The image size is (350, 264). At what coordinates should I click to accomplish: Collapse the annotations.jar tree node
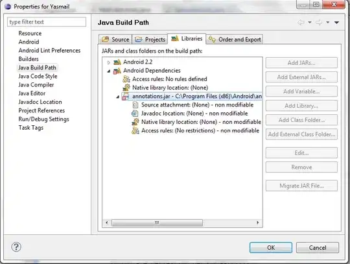pyautogui.click(x=117, y=97)
